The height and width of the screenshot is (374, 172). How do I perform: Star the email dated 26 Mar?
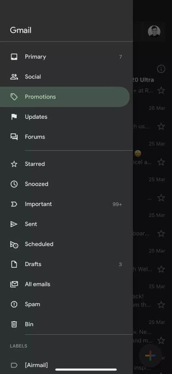click(161, 127)
